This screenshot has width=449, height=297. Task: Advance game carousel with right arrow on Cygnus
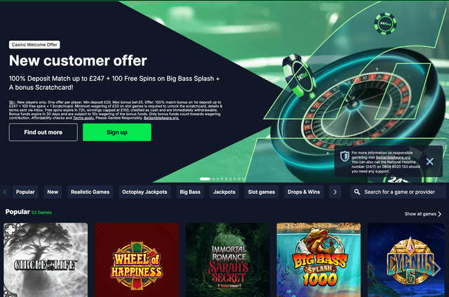437,269
